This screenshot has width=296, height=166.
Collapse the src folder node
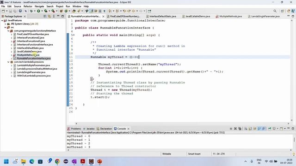click(x=5, y=27)
